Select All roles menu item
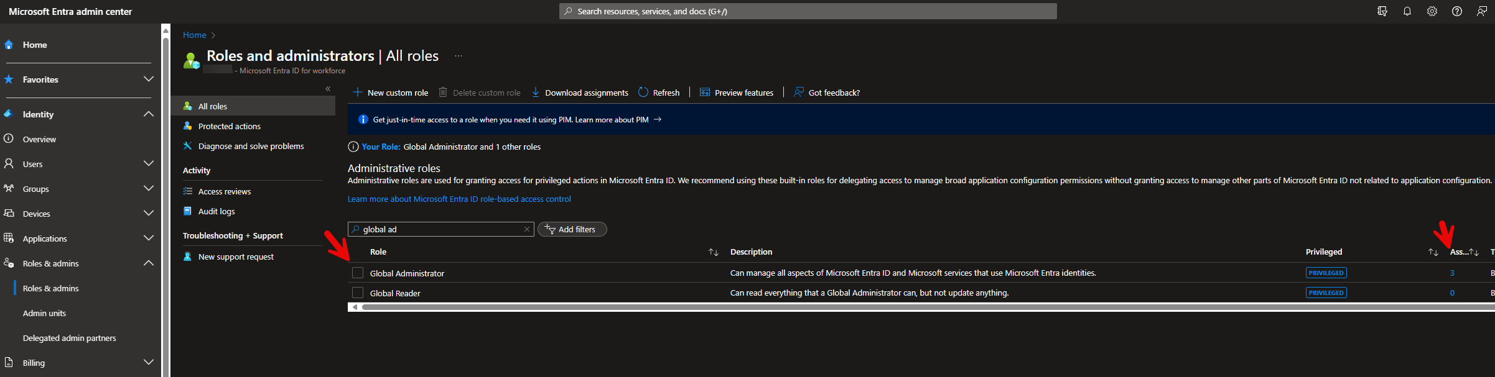Viewport: 1495px width, 377px height. tap(253, 106)
